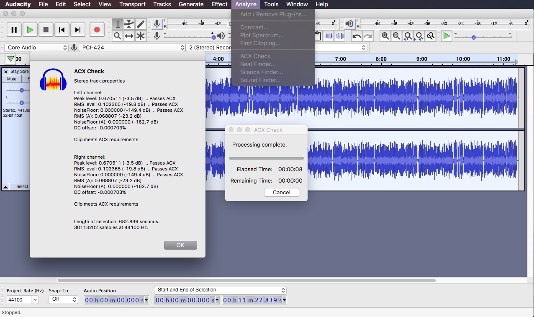
Task: Click the Silence audio selection icon
Action: (340, 36)
